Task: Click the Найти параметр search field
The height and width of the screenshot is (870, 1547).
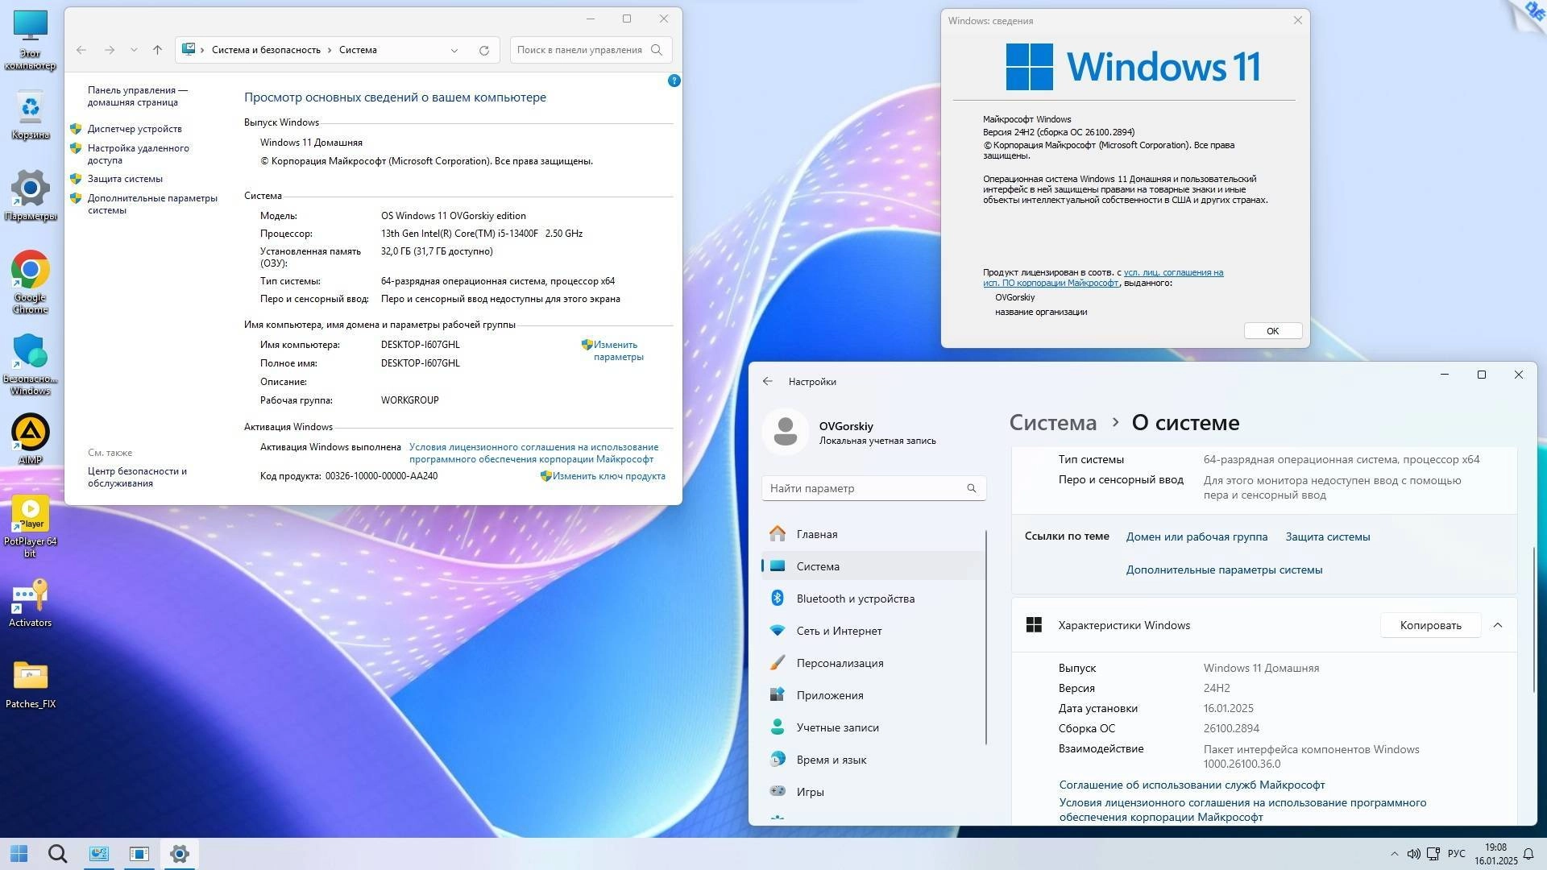Action: click(873, 487)
